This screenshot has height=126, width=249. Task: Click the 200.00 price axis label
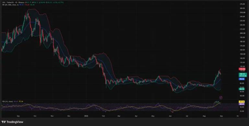point(242,33)
